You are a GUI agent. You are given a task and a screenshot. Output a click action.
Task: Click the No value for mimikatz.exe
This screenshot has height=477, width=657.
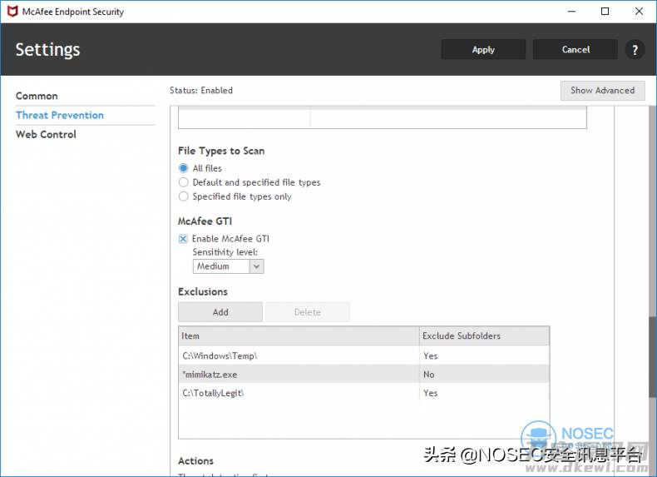[x=428, y=375]
